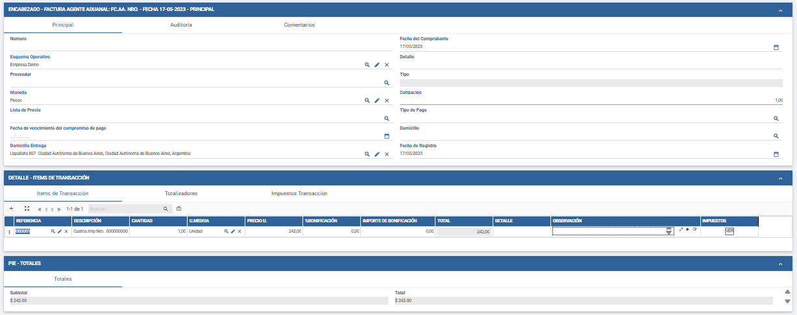Go to previous page of items

point(46,209)
